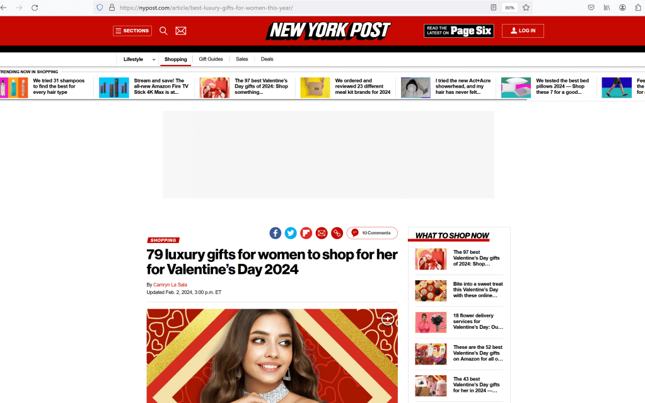Screen dimensions: 645x403
Task: Bookmark this page with star icon
Action: [526, 8]
